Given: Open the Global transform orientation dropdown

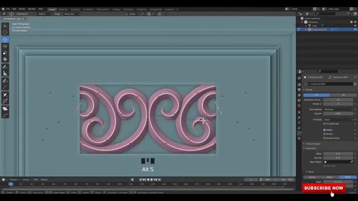Looking at the screenshot, I should click(132, 14).
